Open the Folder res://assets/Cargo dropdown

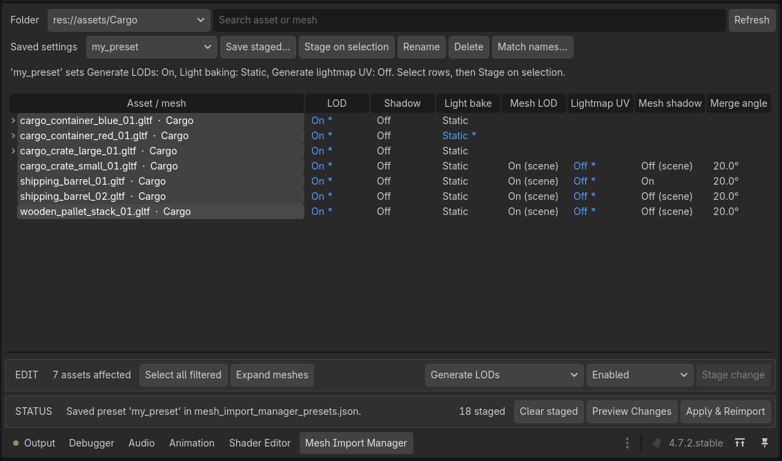[x=128, y=20]
